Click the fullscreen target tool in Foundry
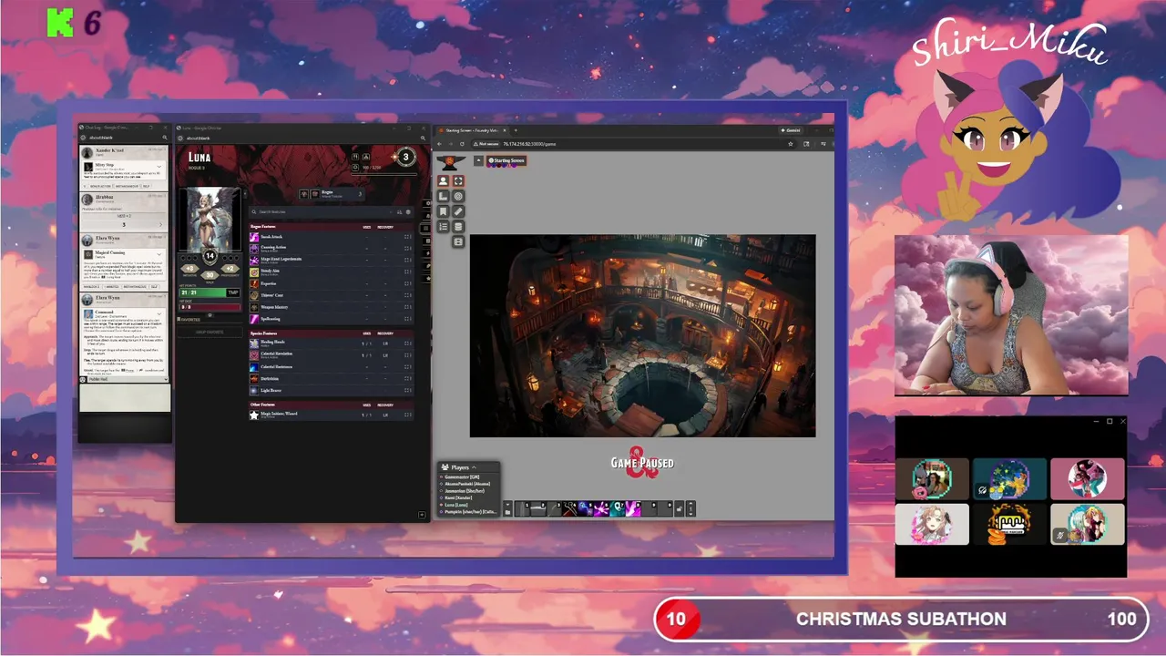 coord(458,180)
